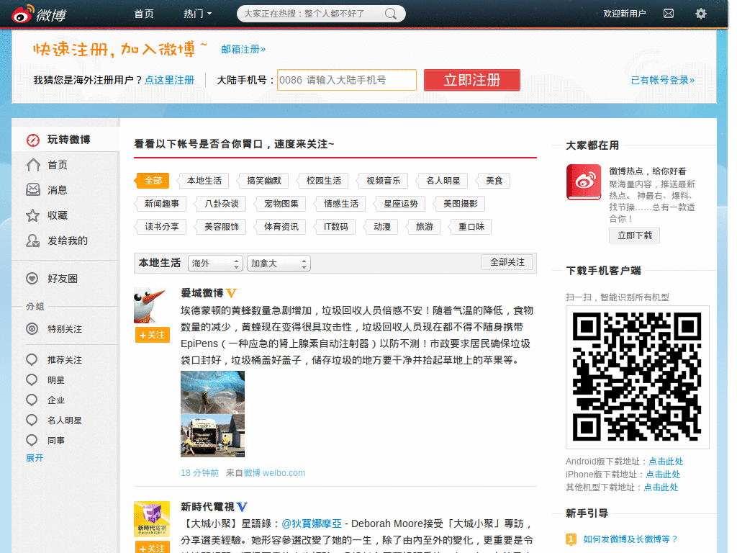Select the 宠物图集 category tag

281,204
